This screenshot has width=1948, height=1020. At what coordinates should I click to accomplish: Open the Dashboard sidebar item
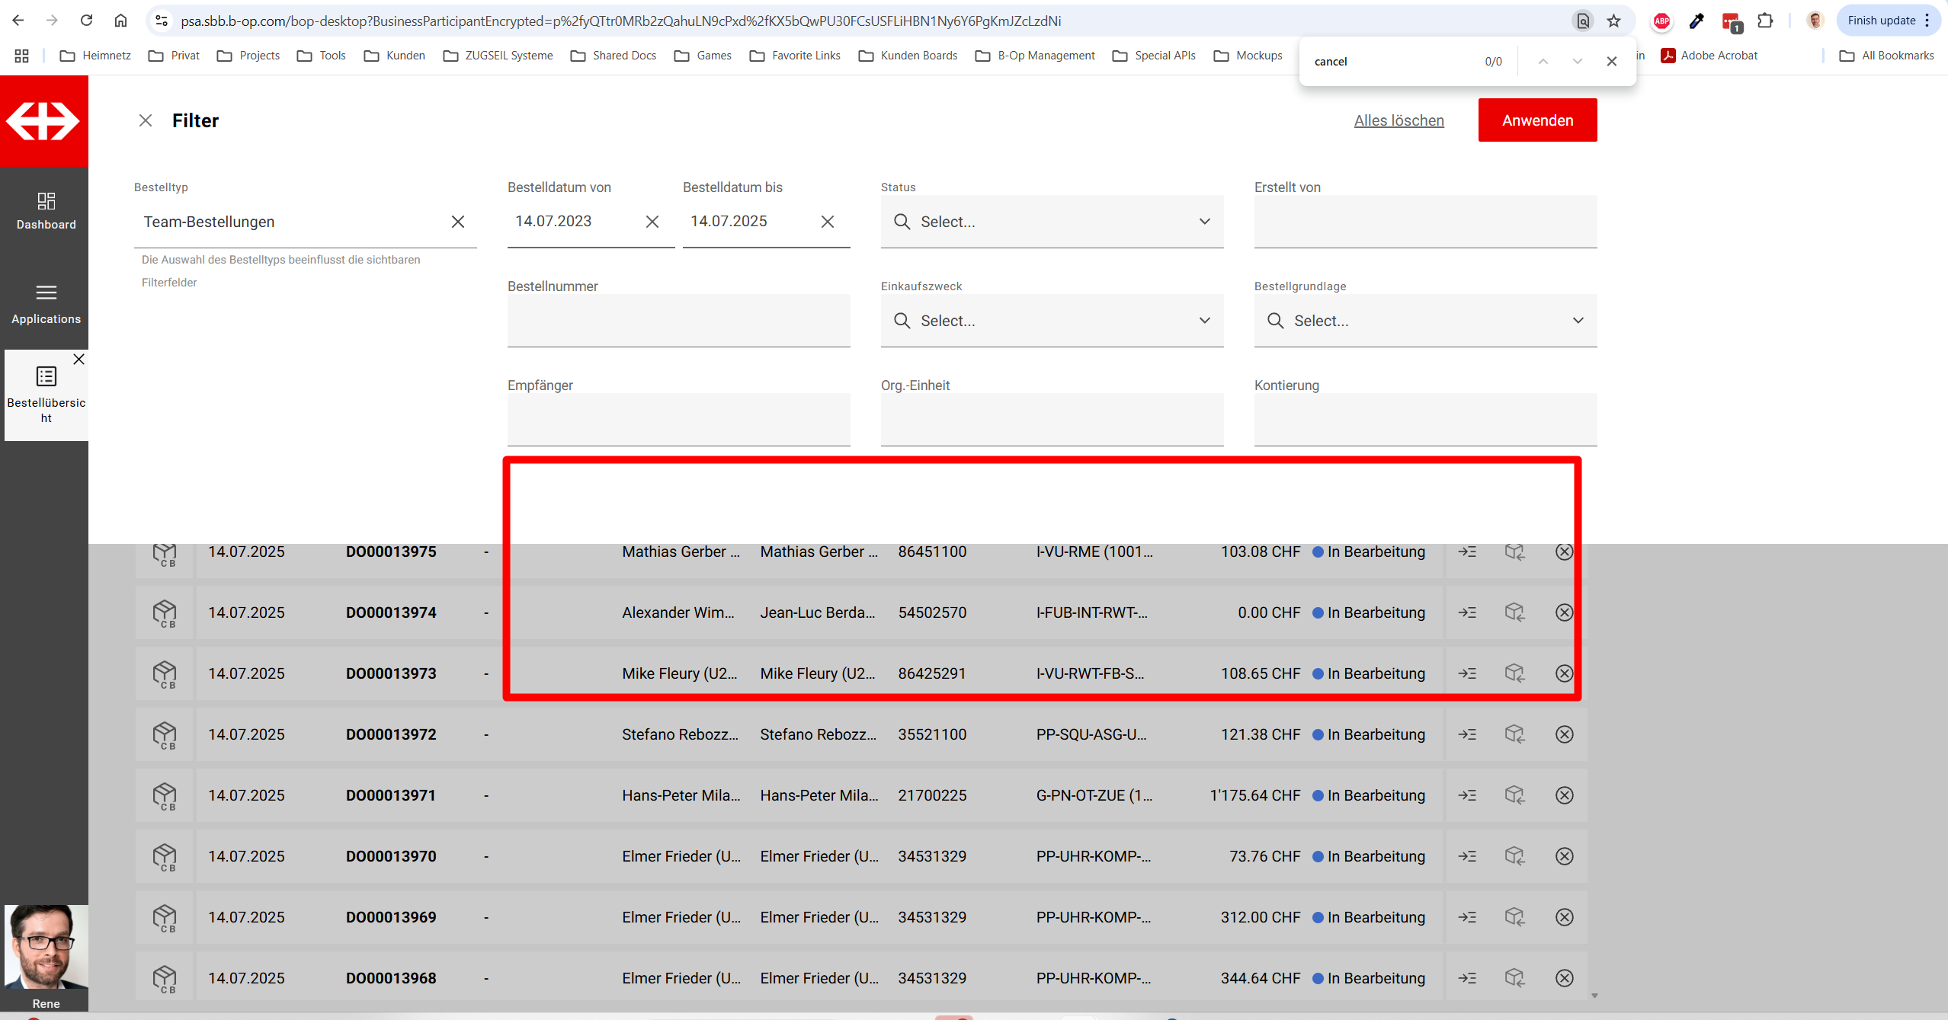[46, 211]
